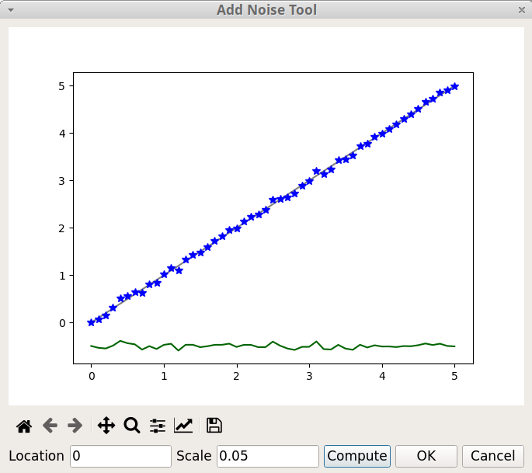Focus the Scale input field showing 0.05

(268, 456)
